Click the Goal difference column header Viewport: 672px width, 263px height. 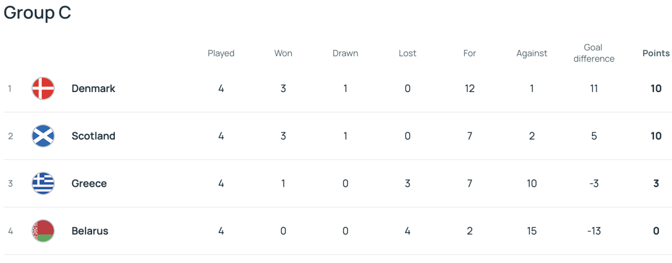pyautogui.click(x=594, y=53)
